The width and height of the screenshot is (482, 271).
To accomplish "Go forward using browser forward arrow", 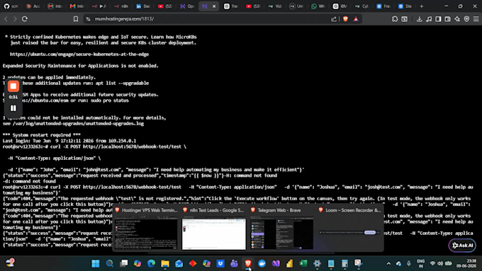I will (x=15, y=19).
